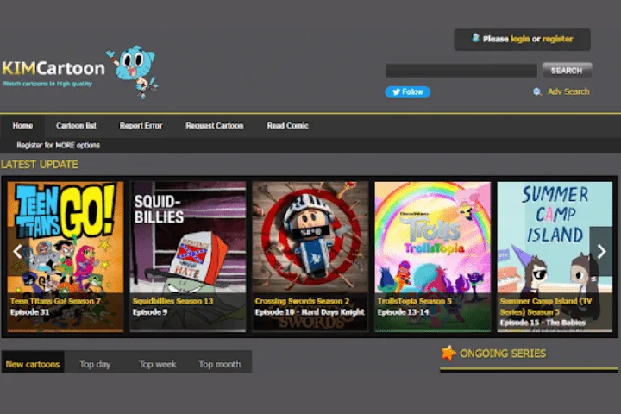Click Episode 13-14 text

click(x=403, y=312)
